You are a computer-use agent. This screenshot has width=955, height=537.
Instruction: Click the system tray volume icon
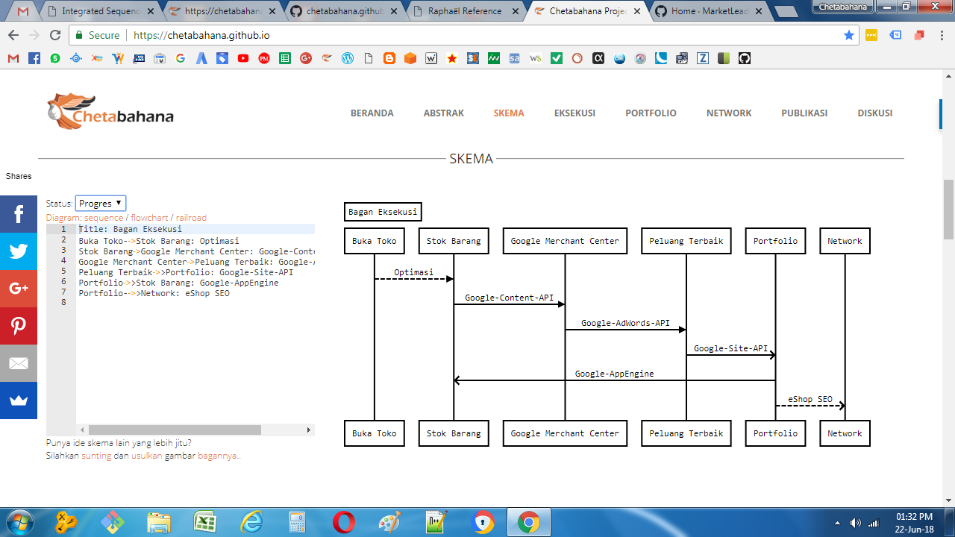pyautogui.click(x=855, y=522)
